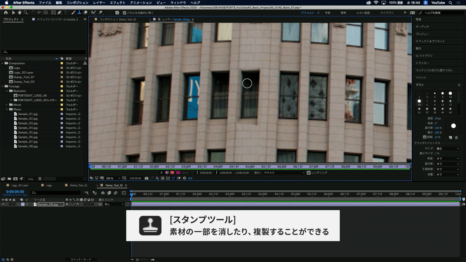Screen dimensions: 466x262
Task: Toggle the 間隔 checkbox in the Brush panel
Action: click(x=424, y=137)
